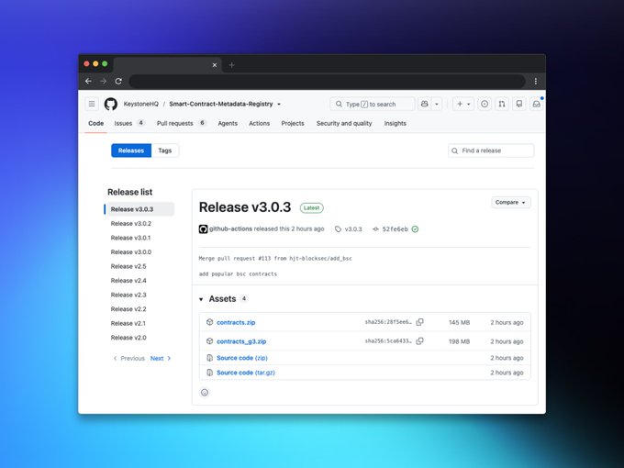Switch to the Actions tab
Screen dimensions: 624x468
260,123
